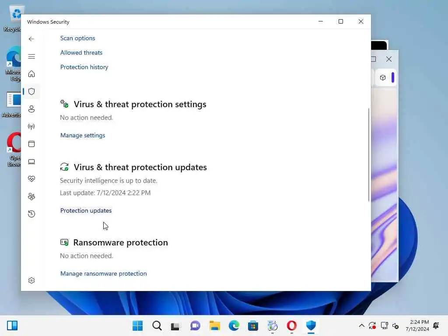Image resolution: width=448 pixels, height=336 pixels.
Task: Select 'Security intelligence is up to date.' text
Action: (108, 181)
